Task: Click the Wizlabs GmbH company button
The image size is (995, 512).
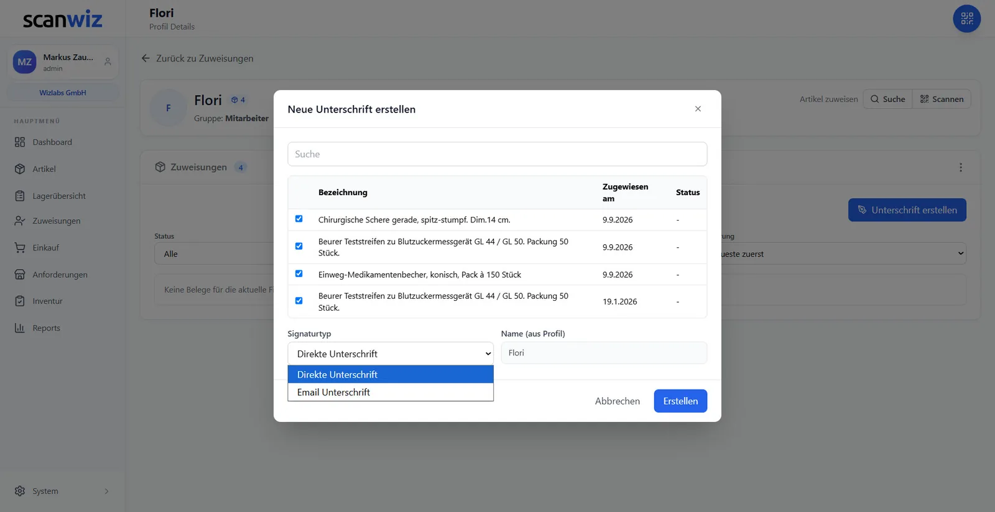Action: point(63,93)
